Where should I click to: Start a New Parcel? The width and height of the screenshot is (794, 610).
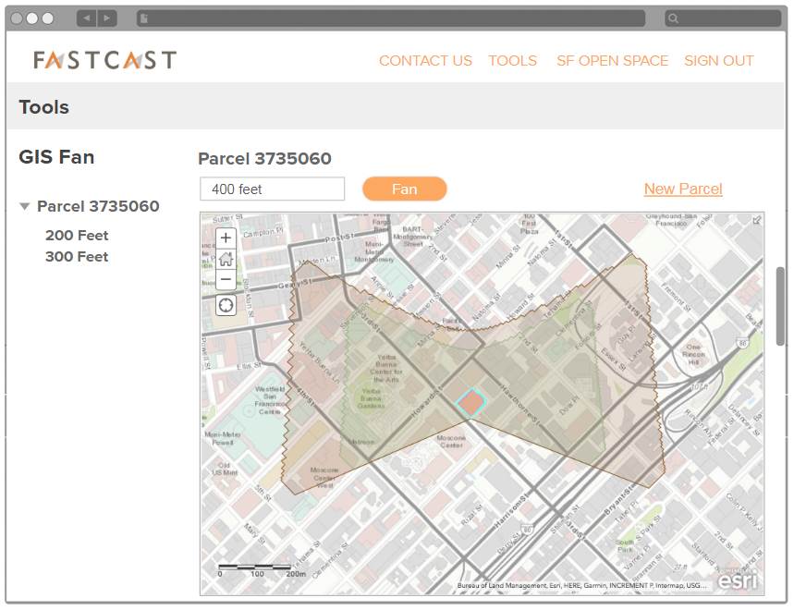(x=683, y=189)
